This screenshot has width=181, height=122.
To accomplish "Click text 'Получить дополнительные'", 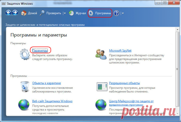I will 50,106.
